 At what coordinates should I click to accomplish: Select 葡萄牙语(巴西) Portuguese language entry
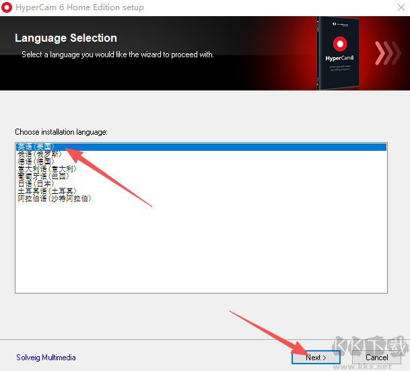[x=43, y=176]
